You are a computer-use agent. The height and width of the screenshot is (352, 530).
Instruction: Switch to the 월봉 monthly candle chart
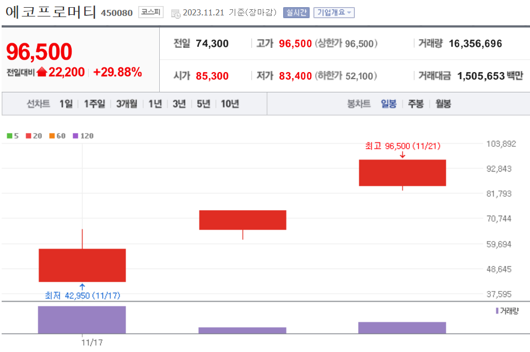tap(443, 103)
